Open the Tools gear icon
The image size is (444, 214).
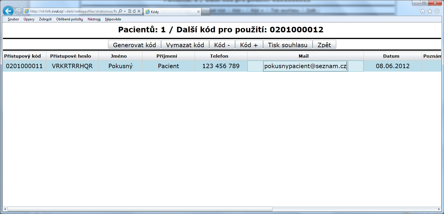(x=437, y=11)
